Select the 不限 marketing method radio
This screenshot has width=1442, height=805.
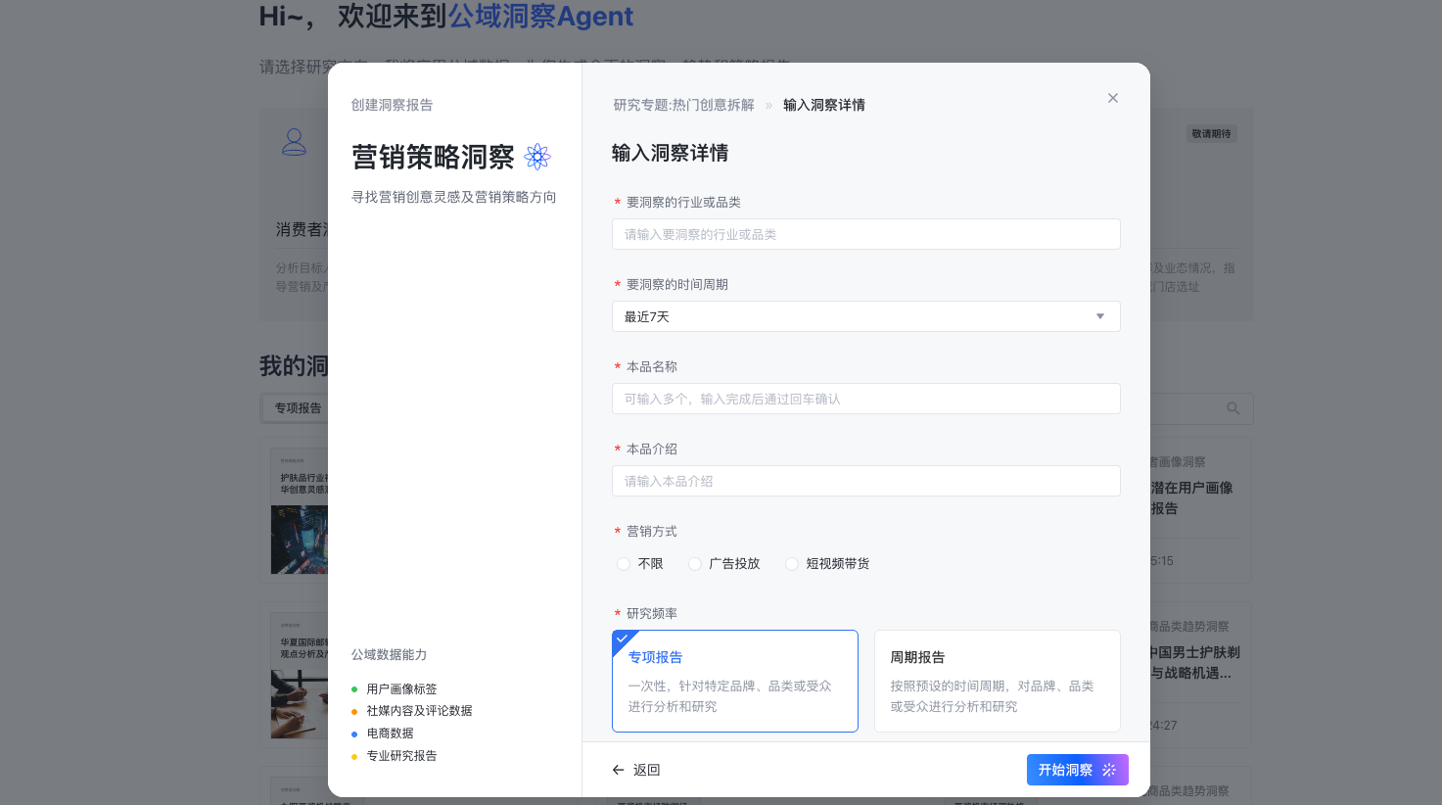click(x=624, y=564)
